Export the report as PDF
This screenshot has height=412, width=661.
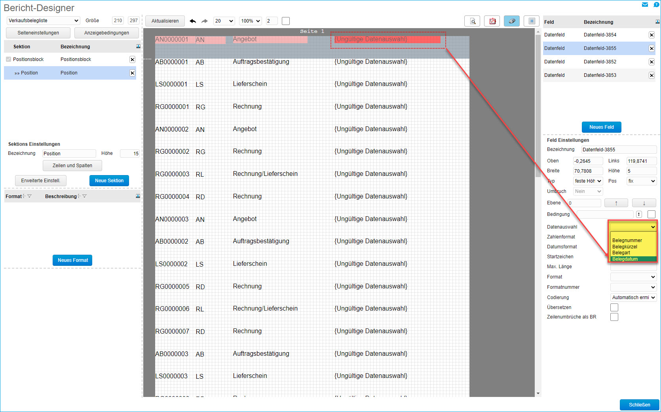(492, 21)
